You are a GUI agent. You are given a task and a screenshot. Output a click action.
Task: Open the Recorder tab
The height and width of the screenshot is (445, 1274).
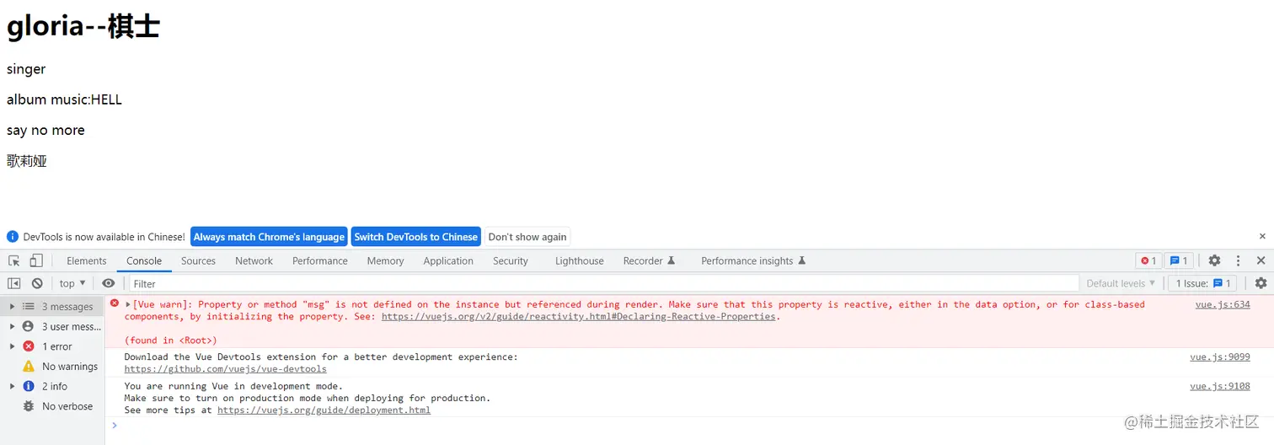click(650, 261)
